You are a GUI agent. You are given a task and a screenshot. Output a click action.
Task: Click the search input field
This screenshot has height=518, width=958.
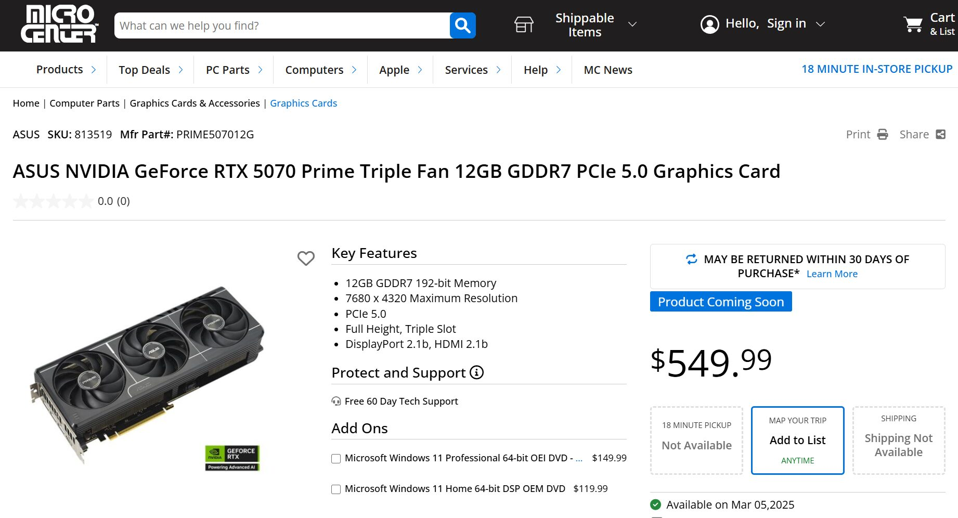click(x=281, y=25)
